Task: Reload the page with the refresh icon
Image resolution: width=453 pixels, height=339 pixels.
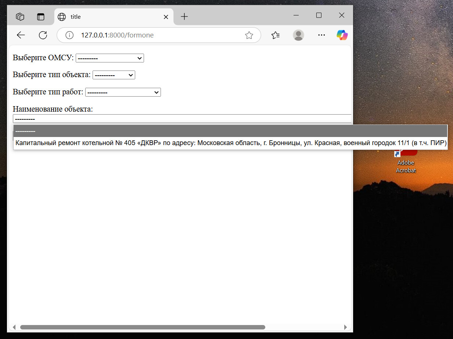Action: tap(43, 35)
